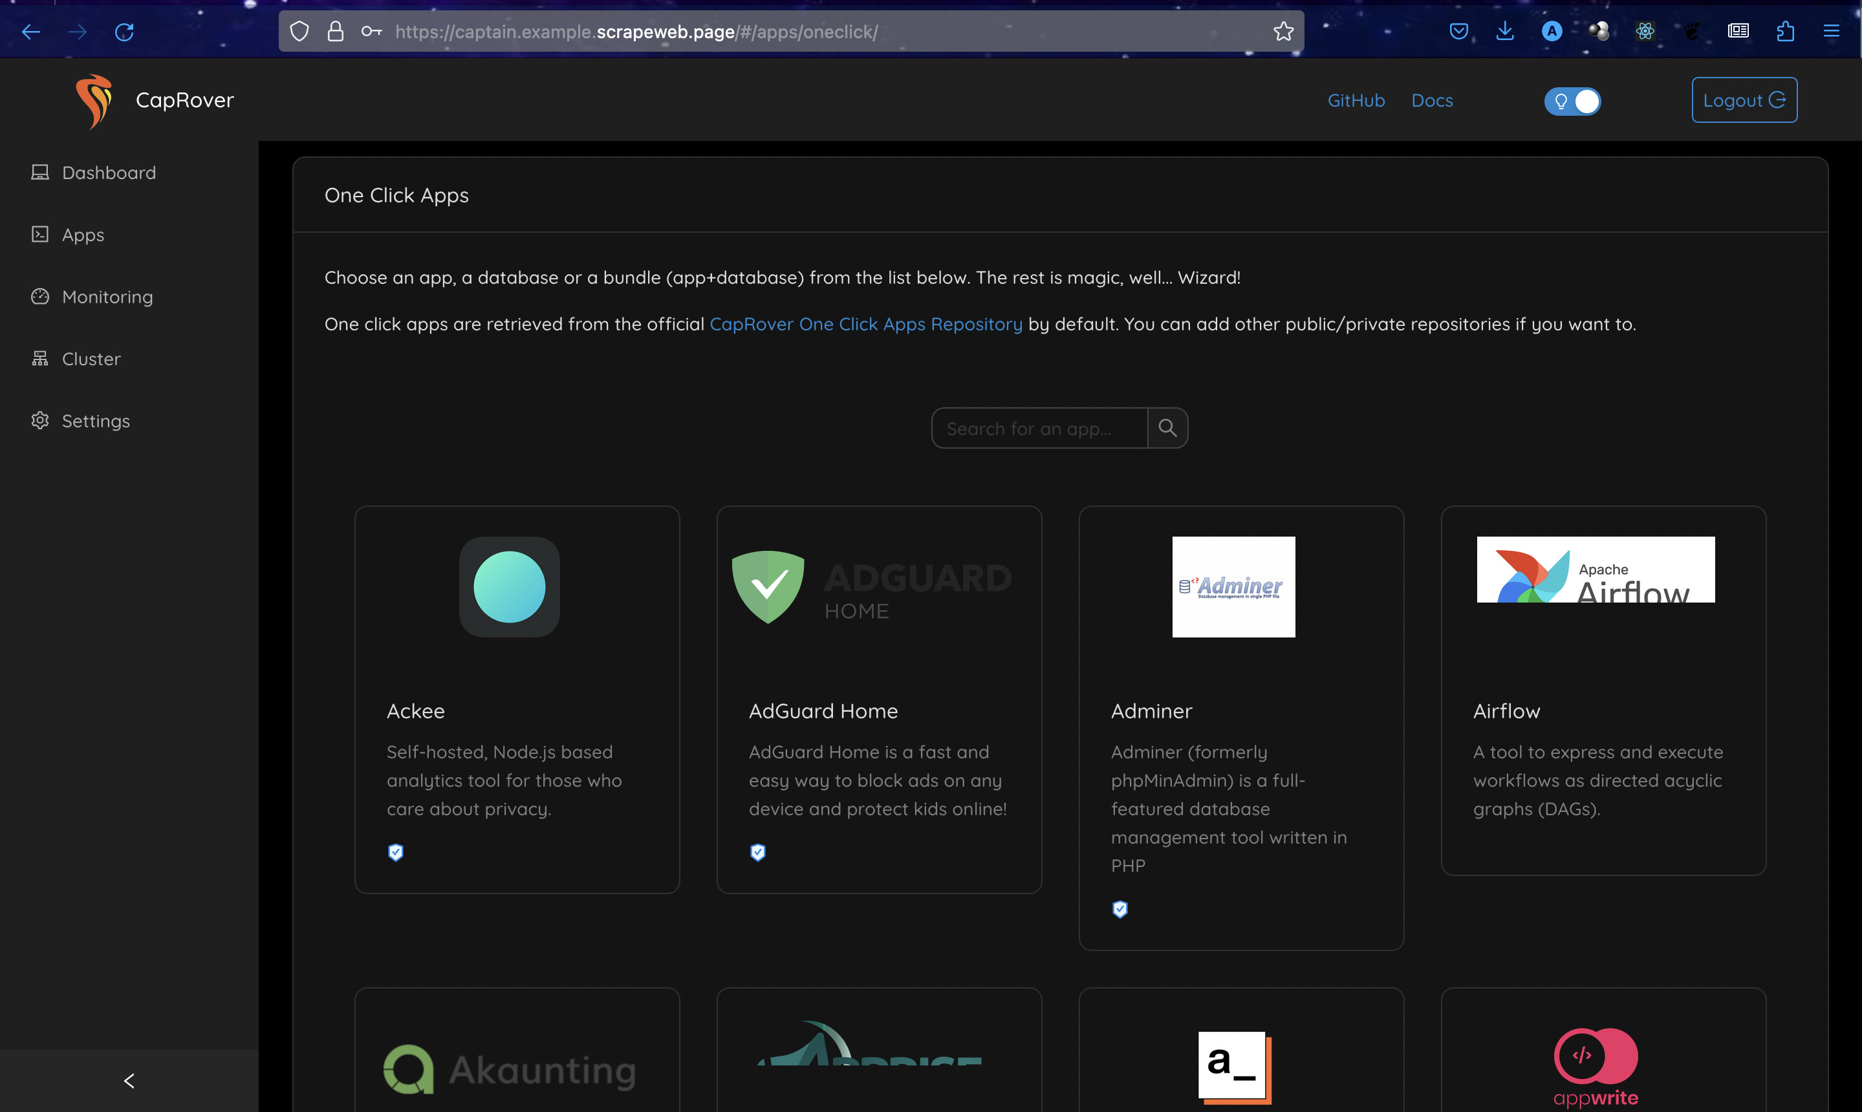Focus the Search for an app field
The image size is (1862, 1112).
[1039, 429]
